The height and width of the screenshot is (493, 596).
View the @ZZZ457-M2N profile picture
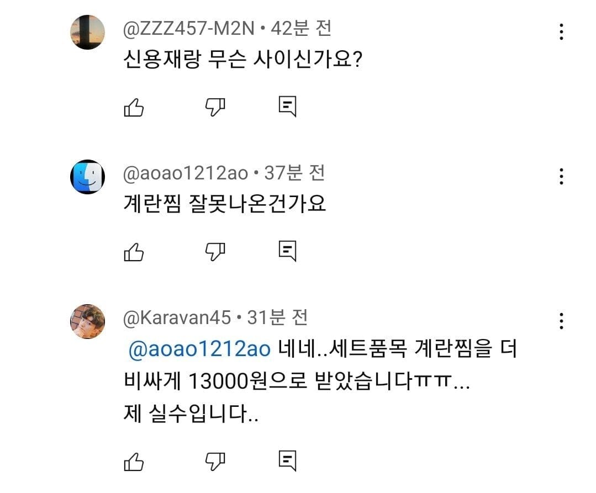coord(87,32)
